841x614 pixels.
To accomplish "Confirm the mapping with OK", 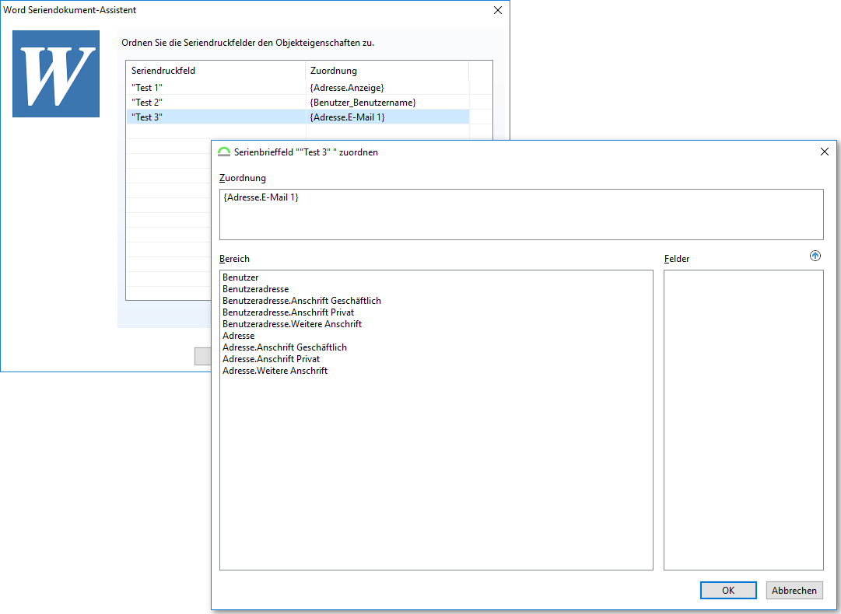I will click(x=728, y=591).
